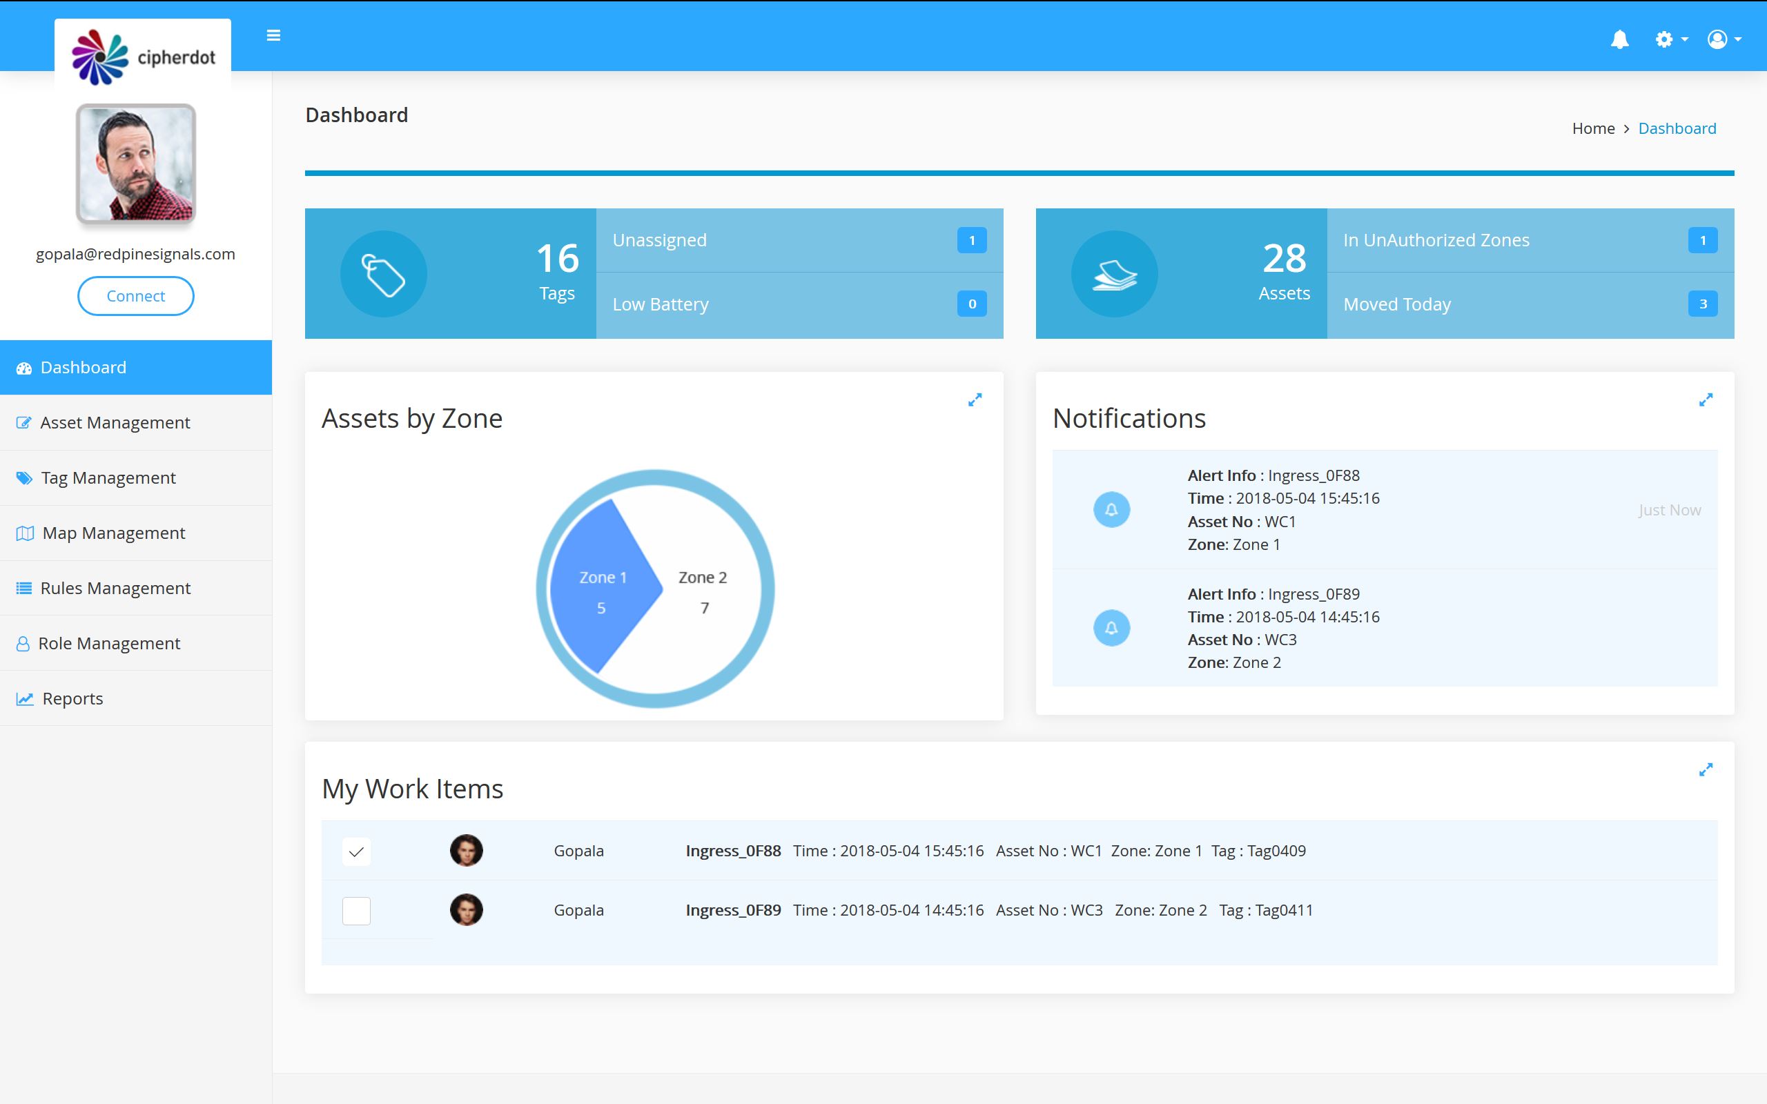Click bell icon of Ingress_0F88 alert
Image resolution: width=1767 pixels, height=1104 pixels.
coord(1111,510)
